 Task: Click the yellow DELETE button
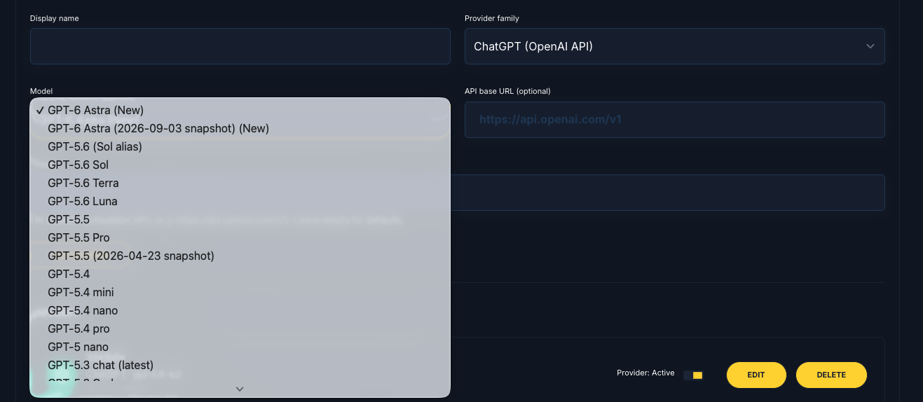(831, 375)
